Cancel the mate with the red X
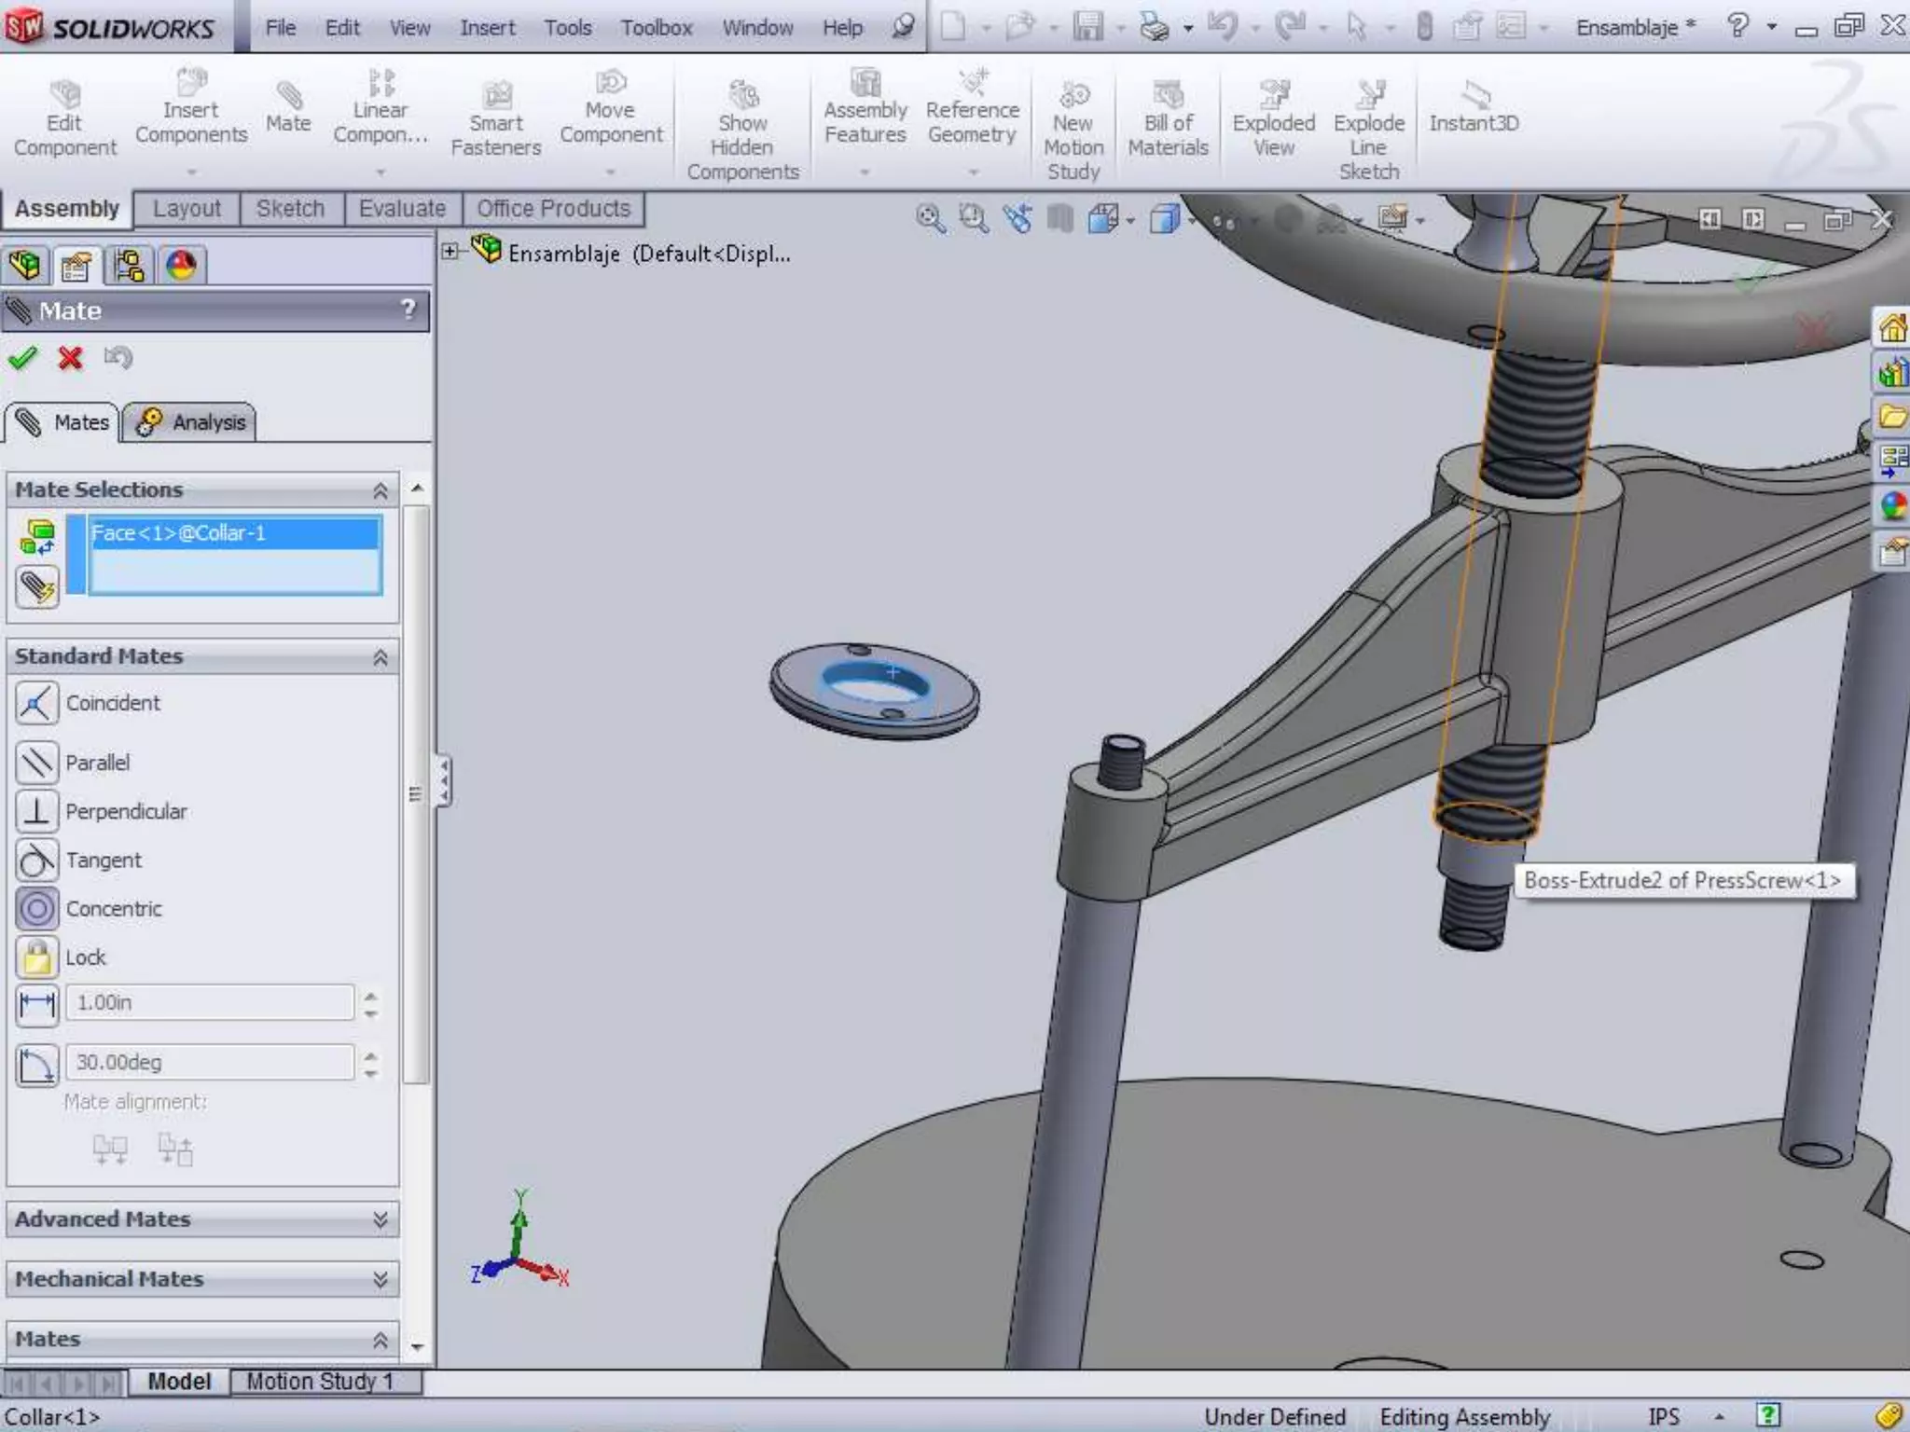The image size is (1910, 1432). 70,358
